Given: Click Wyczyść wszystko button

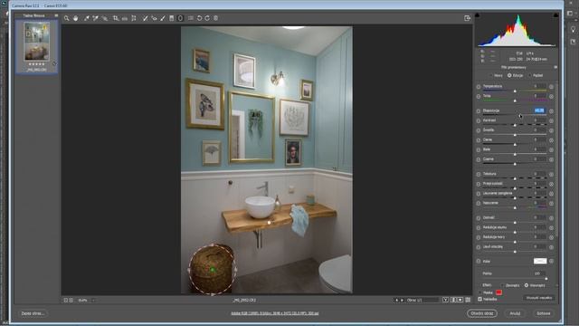Looking at the screenshot, I should tap(539, 298).
